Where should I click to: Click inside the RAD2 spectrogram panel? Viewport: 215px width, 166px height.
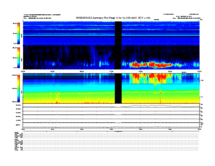coord(111,33)
